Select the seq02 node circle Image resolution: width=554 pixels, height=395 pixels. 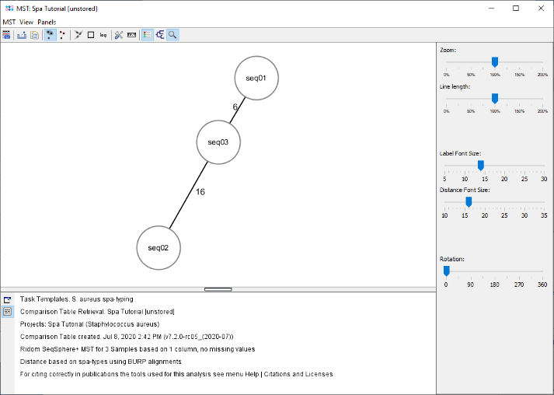pos(159,247)
